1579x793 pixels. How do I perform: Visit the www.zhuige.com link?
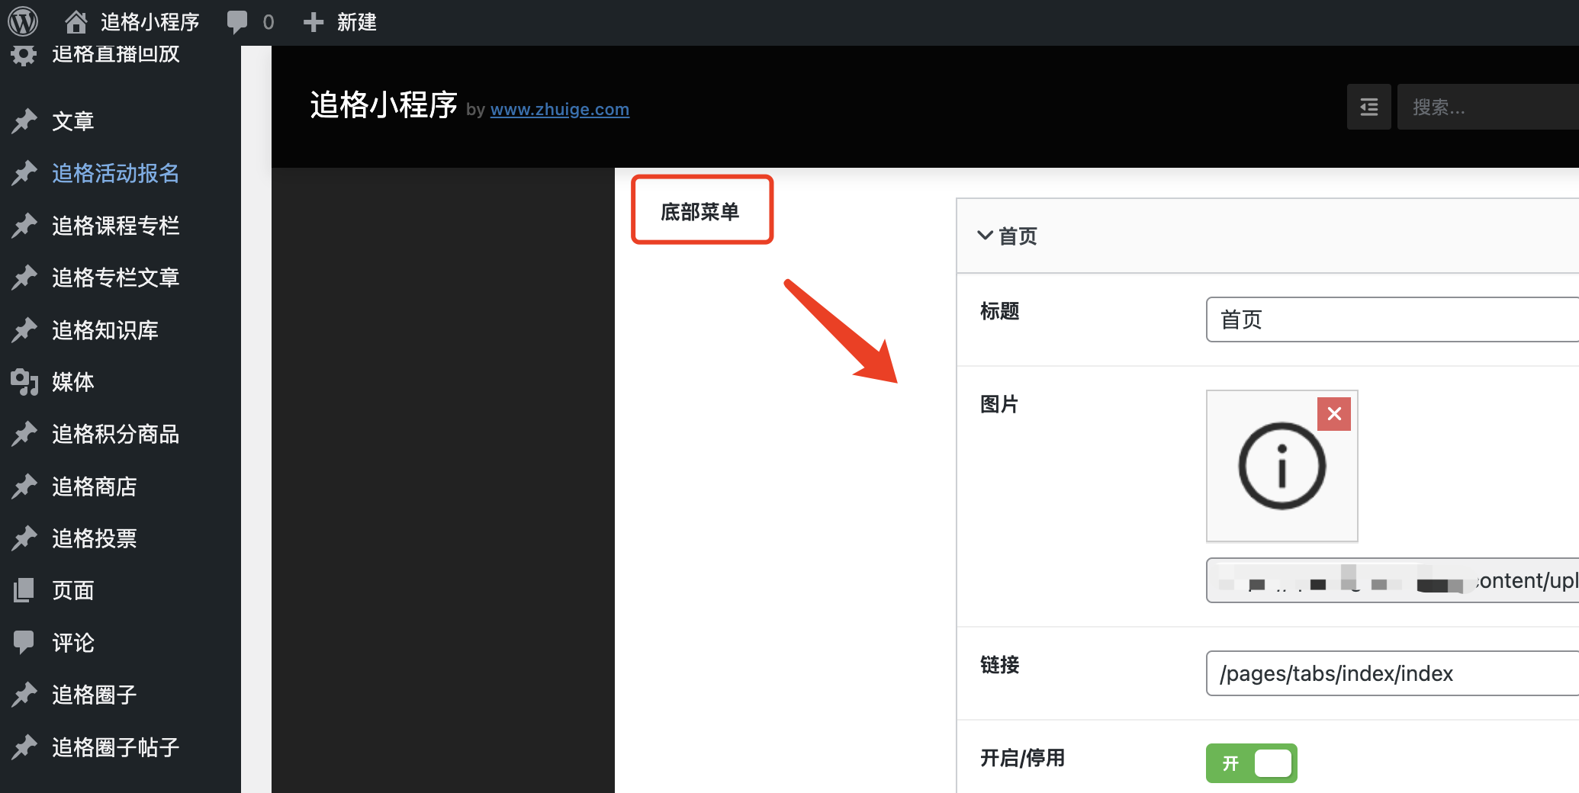tap(559, 109)
